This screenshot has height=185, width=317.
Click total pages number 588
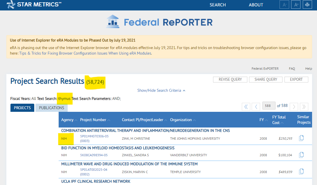pos(284,105)
